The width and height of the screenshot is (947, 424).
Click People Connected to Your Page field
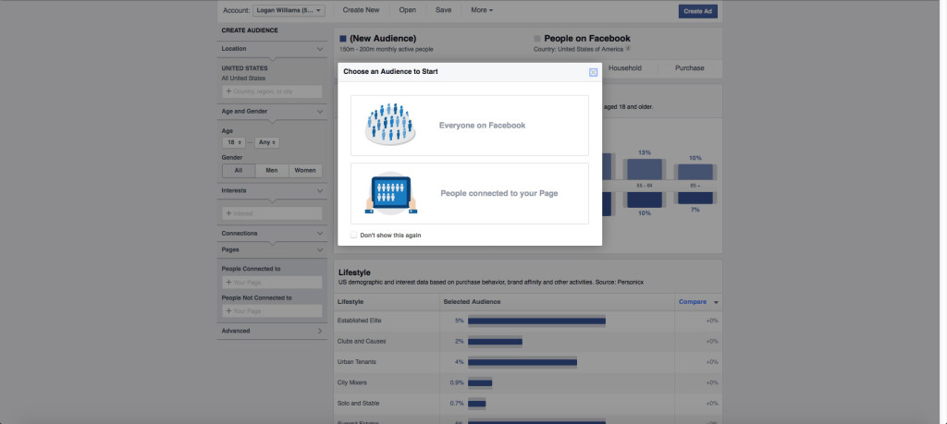point(272,283)
